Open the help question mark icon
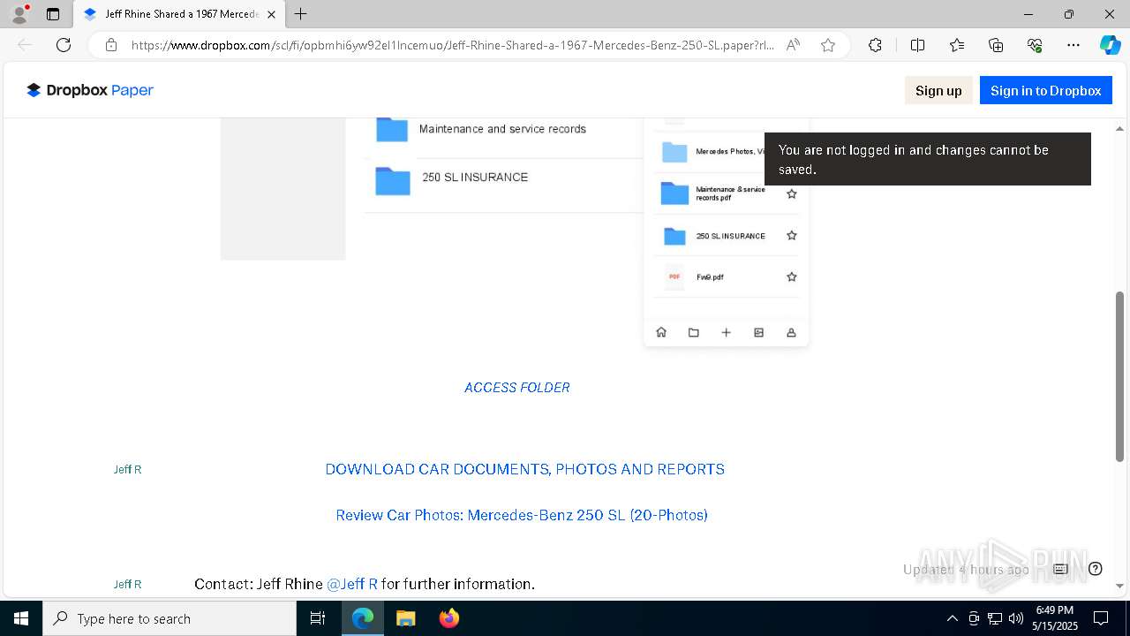Screen dimensions: 1130x636 tap(1096, 569)
